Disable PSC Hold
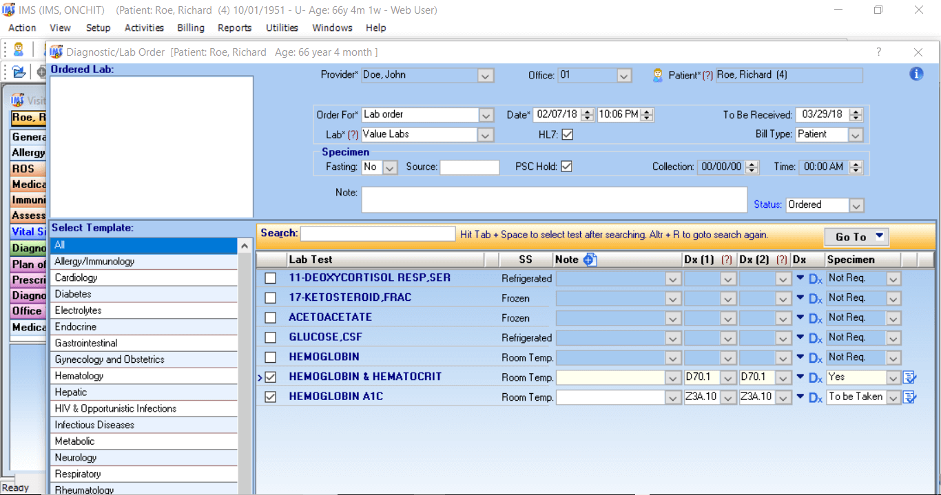 click(566, 167)
